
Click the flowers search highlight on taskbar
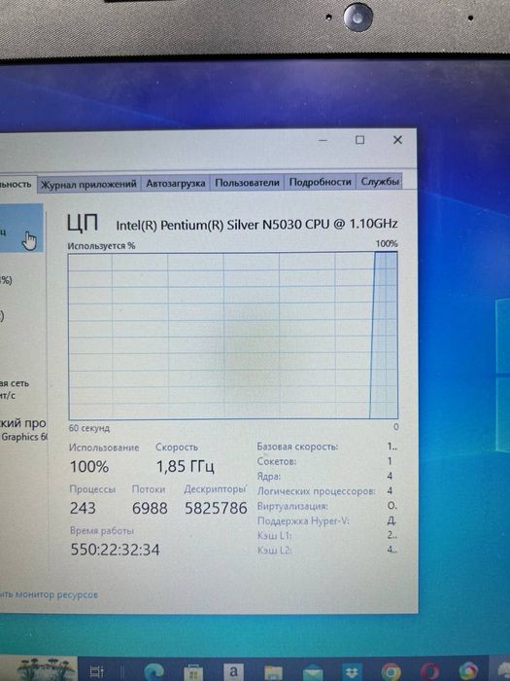45,669
